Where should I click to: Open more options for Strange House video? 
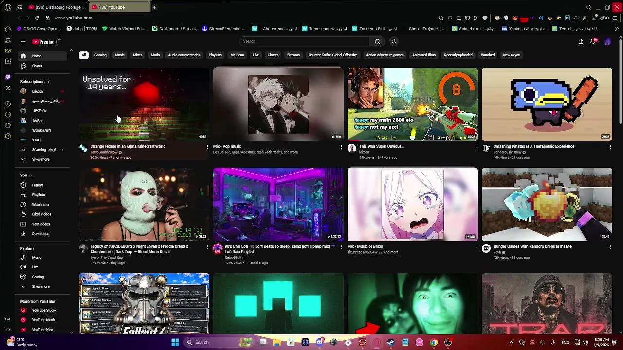click(207, 147)
